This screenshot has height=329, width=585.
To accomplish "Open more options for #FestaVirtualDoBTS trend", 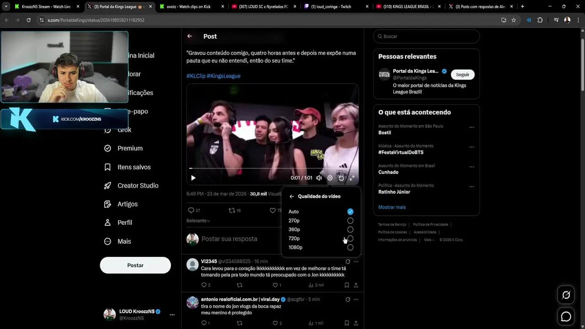I will (472, 147).
